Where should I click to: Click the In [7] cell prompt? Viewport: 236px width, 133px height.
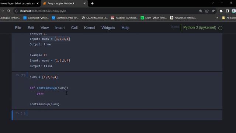tap(21, 75)
